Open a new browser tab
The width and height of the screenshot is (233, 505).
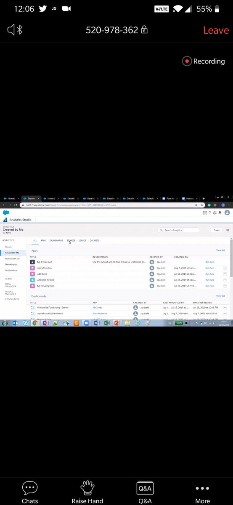tap(204, 198)
